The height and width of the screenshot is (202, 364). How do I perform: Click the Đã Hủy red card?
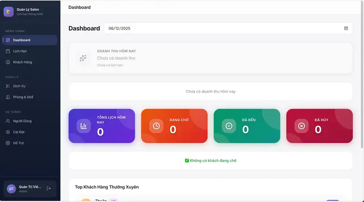tap(319, 126)
